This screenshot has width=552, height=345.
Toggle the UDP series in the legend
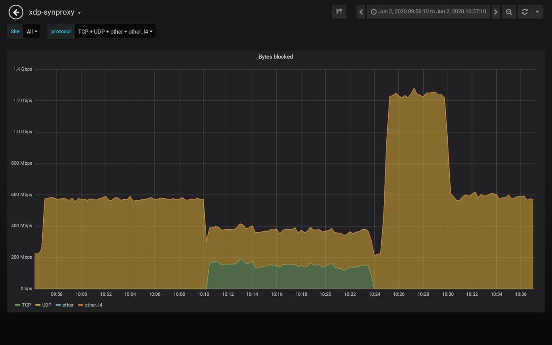[46, 305]
